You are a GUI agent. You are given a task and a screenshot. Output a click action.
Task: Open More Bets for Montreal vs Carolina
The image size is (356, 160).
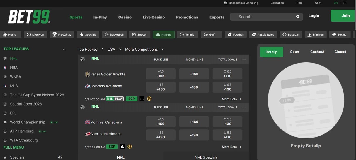[232, 147]
